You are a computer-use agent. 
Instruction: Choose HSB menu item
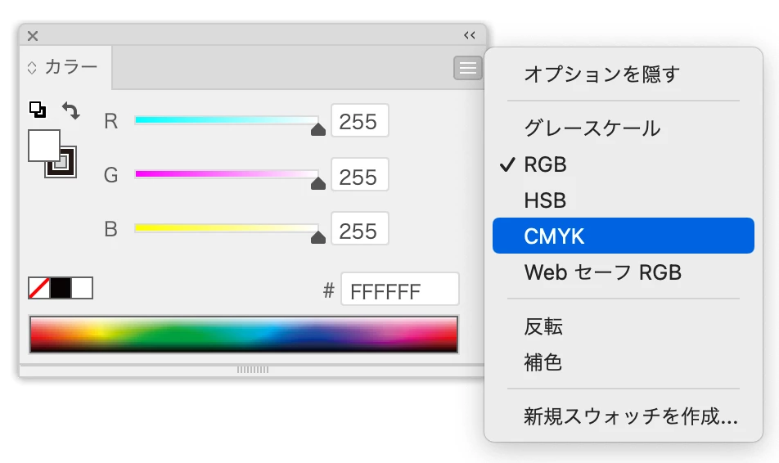coord(623,200)
